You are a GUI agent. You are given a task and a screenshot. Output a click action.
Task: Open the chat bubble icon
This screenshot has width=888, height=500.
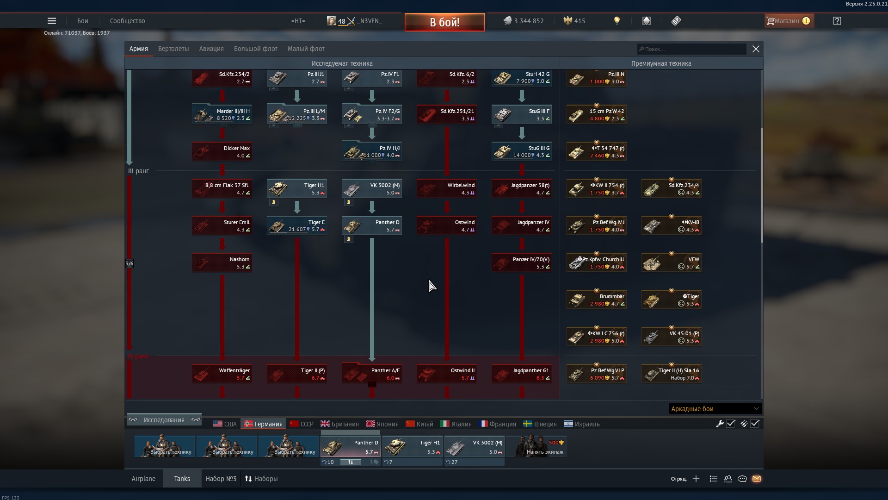pyautogui.click(x=742, y=479)
